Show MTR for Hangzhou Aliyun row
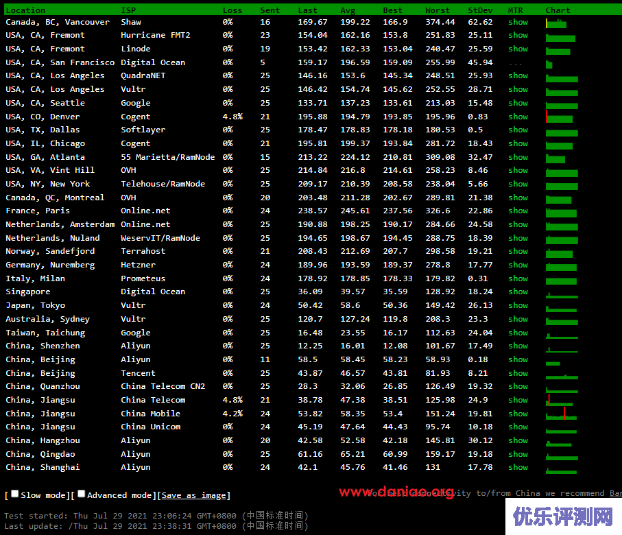The image size is (622, 535). click(x=518, y=440)
